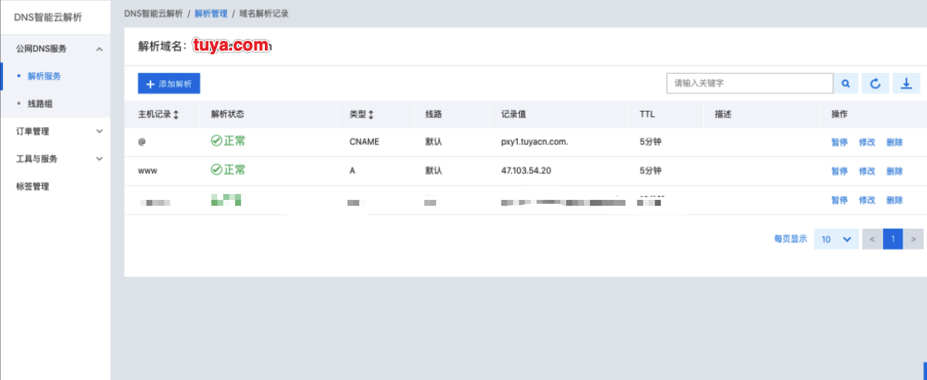Click the 每页显示 label

790,239
